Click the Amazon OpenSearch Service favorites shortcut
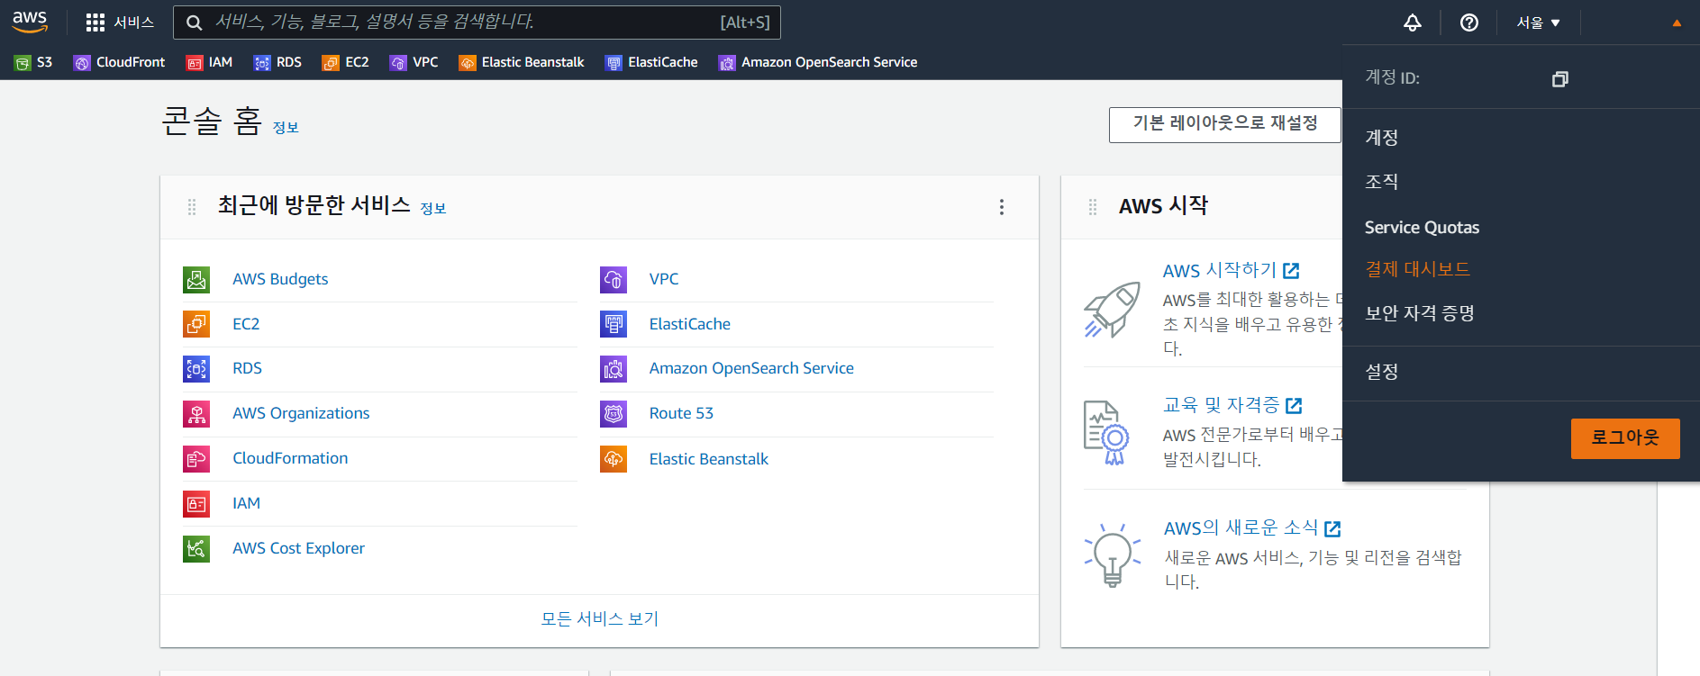This screenshot has height=676, width=1700. [x=818, y=62]
